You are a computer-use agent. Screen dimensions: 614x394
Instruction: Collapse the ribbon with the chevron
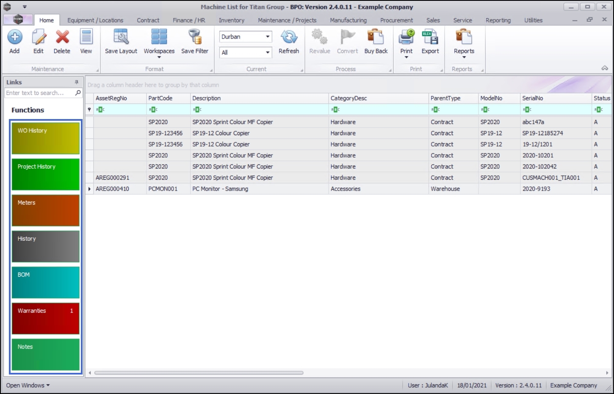[x=605, y=68]
